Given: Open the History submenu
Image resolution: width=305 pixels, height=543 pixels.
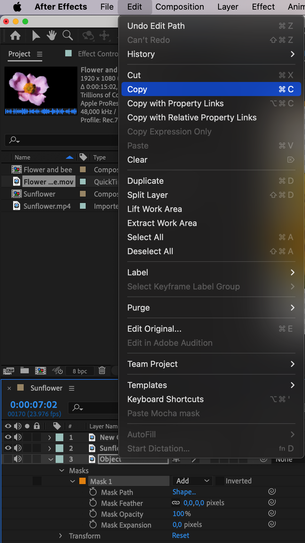Looking at the screenshot, I should [x=211, y=54].
